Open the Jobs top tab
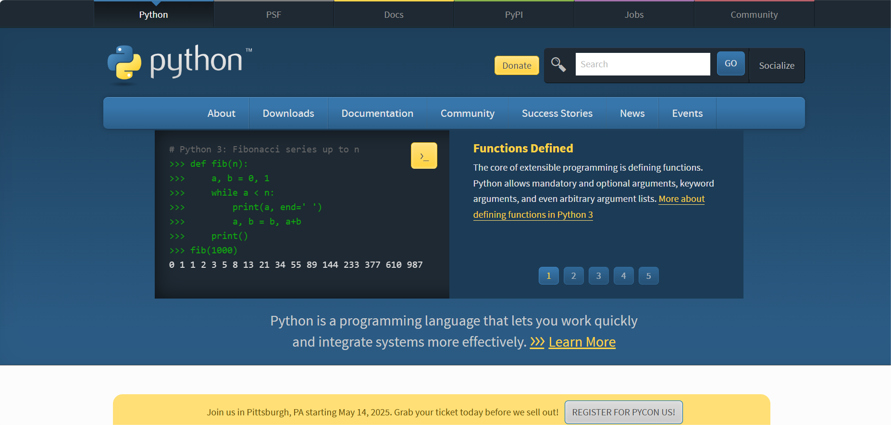 coord(634,14)
